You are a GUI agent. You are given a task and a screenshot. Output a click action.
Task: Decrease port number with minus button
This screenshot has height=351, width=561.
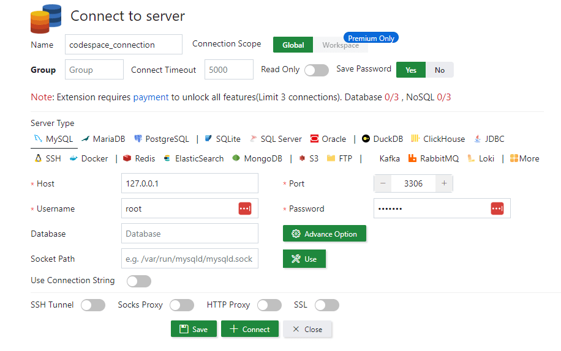(383, 183)
